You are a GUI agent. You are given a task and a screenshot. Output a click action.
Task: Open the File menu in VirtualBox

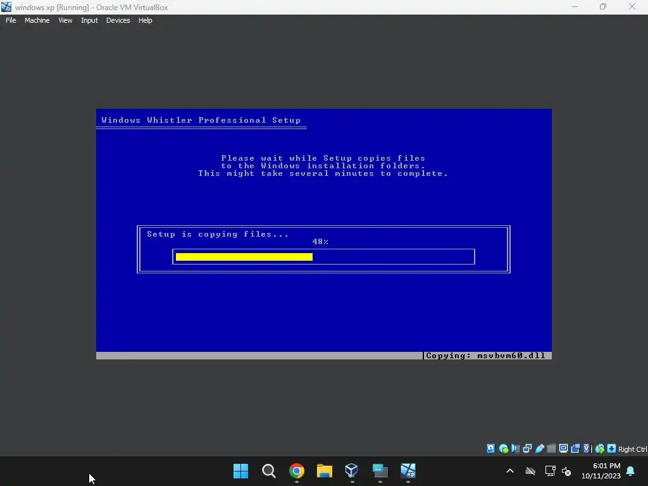tap(11, 20)
